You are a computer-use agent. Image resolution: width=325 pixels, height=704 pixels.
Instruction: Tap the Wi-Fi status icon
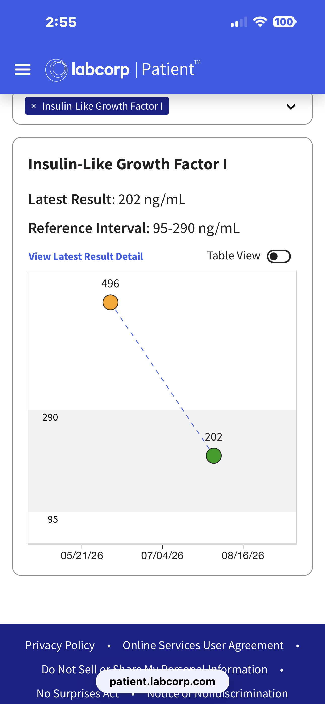tap(260, 22)
